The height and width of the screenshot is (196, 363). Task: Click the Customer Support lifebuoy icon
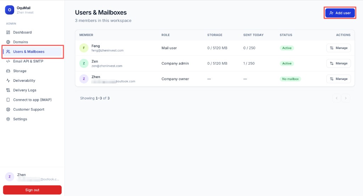coord(8,109)
